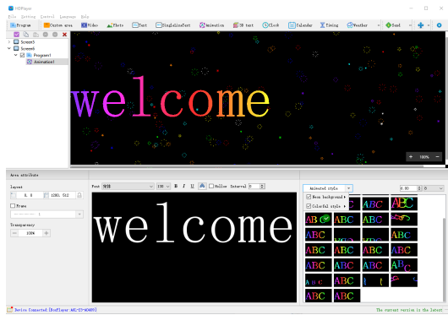The width and height of the screenshot is (448, 315).
Task: Toggle the Hollow checkbox
Action: 211,186
